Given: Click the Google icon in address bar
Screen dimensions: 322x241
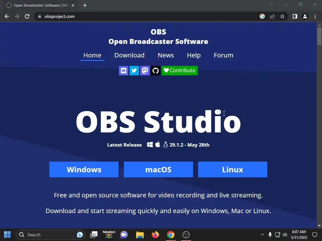Looking at the screenshot, I should pos(262,16).
